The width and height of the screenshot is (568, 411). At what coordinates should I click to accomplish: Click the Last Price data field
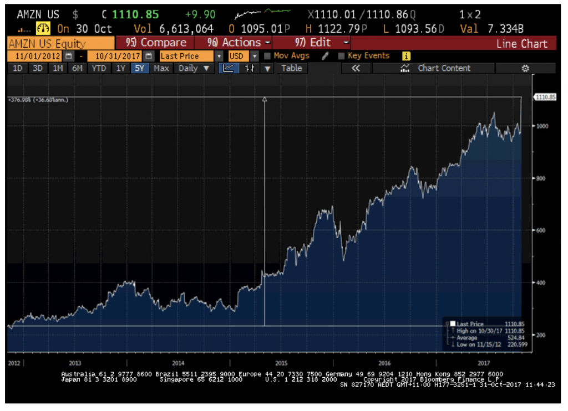(186, 56)
